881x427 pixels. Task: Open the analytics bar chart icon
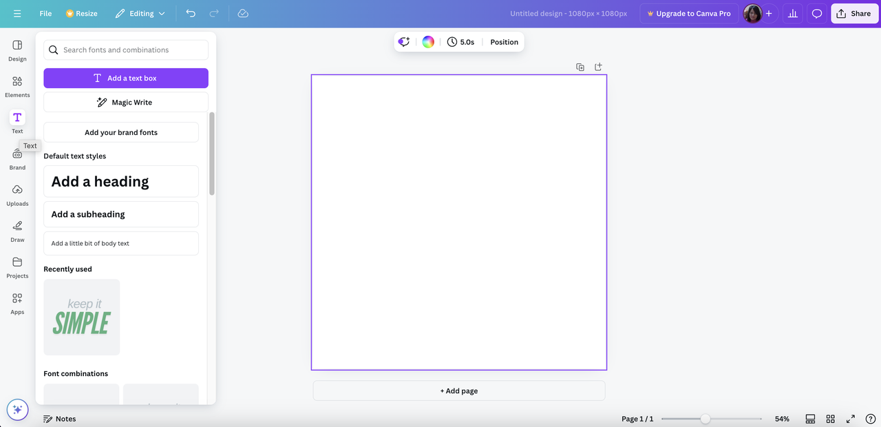pos(792,14)
